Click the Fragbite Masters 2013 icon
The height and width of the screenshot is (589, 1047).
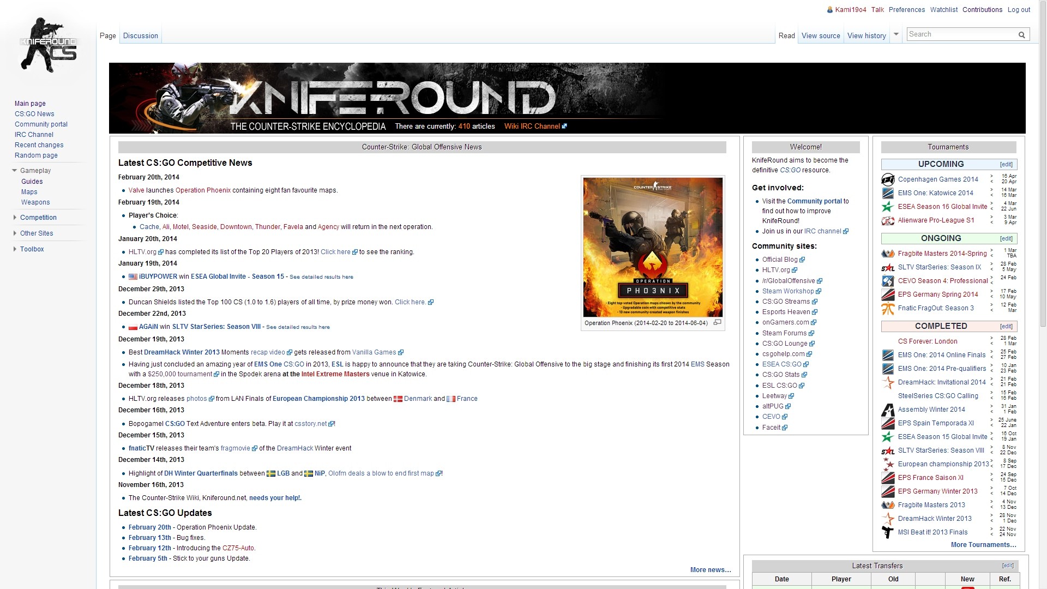pos(888,505)
